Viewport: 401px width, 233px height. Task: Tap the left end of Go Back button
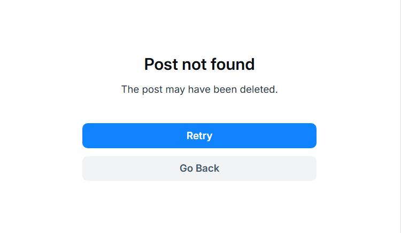click(x=89, y=168)
